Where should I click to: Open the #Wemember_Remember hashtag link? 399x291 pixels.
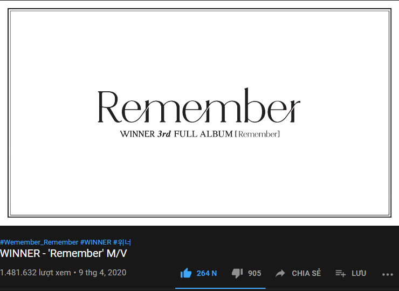pyautogui.click(x=39, y=242)
